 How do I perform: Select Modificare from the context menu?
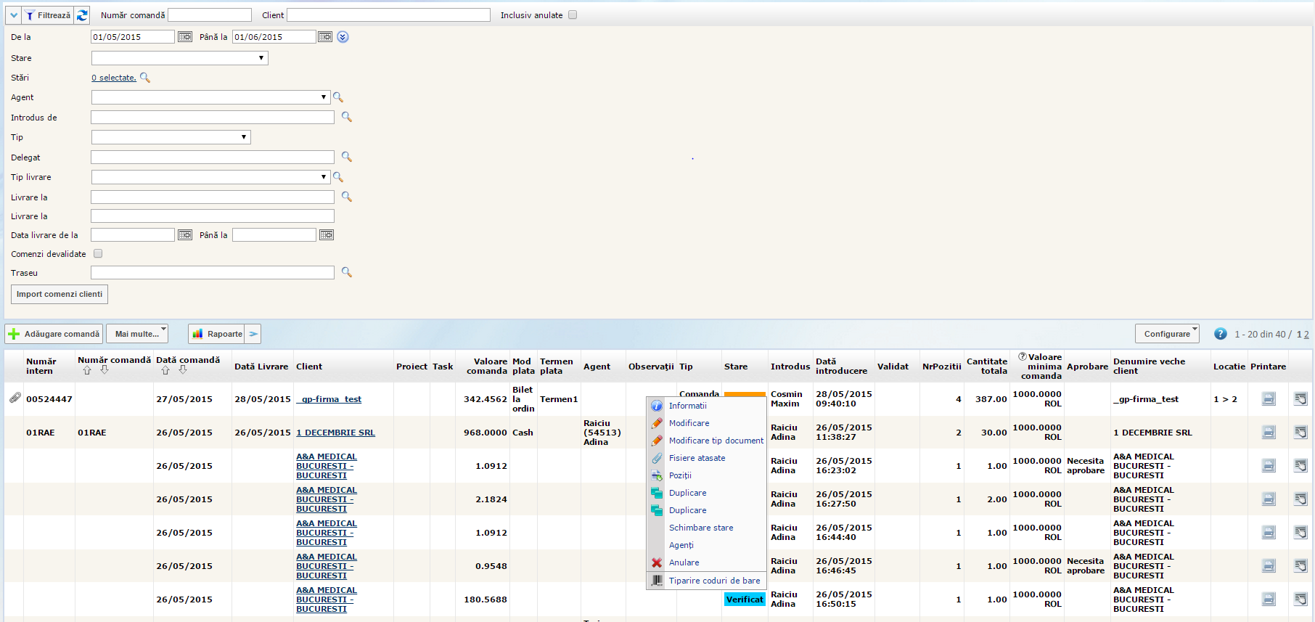(689, 423)
